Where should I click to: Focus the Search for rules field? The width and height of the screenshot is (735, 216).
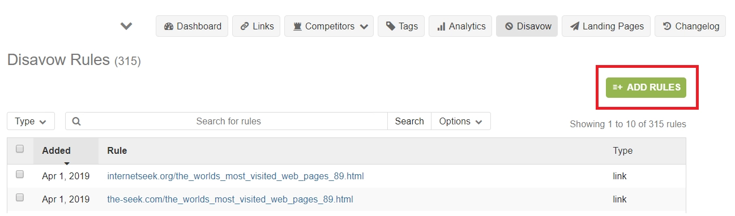click(x=228, y=121)
